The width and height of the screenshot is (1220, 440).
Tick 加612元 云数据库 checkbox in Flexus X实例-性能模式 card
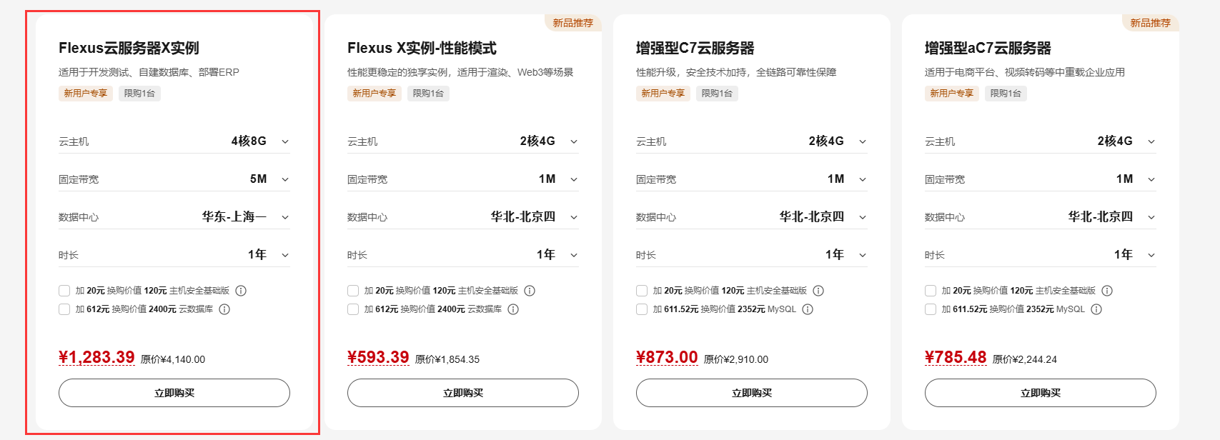coord(353,309)
